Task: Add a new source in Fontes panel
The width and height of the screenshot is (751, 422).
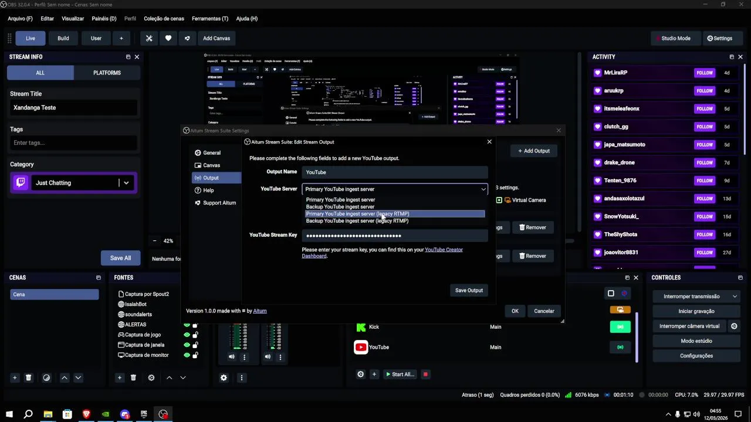Action: [x=119, y=378]
